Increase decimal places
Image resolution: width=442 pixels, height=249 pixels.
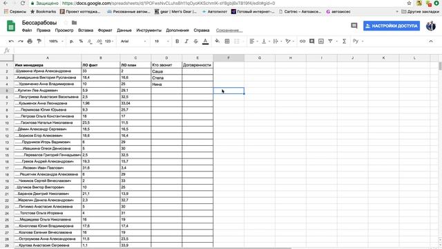tap(99, 41)
